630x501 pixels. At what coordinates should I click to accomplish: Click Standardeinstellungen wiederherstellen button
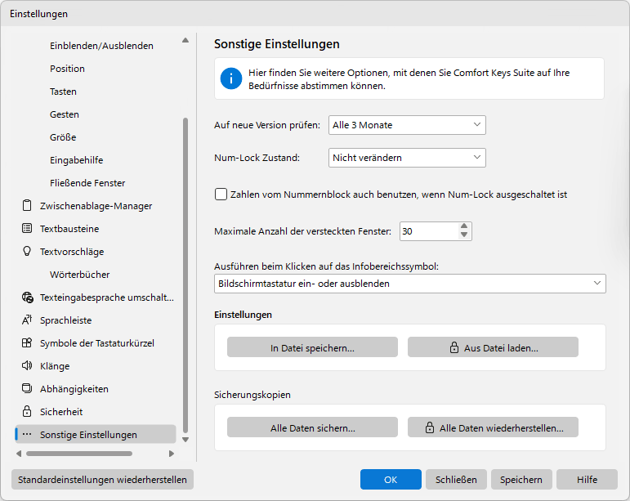click(x=102, y=480)
